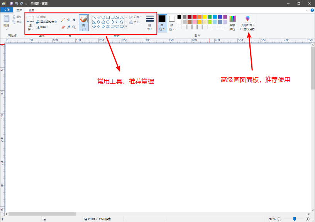Viewport: 315px width, 222px height.
Task: Select the Text tool letter A
Action: point(74,20)
